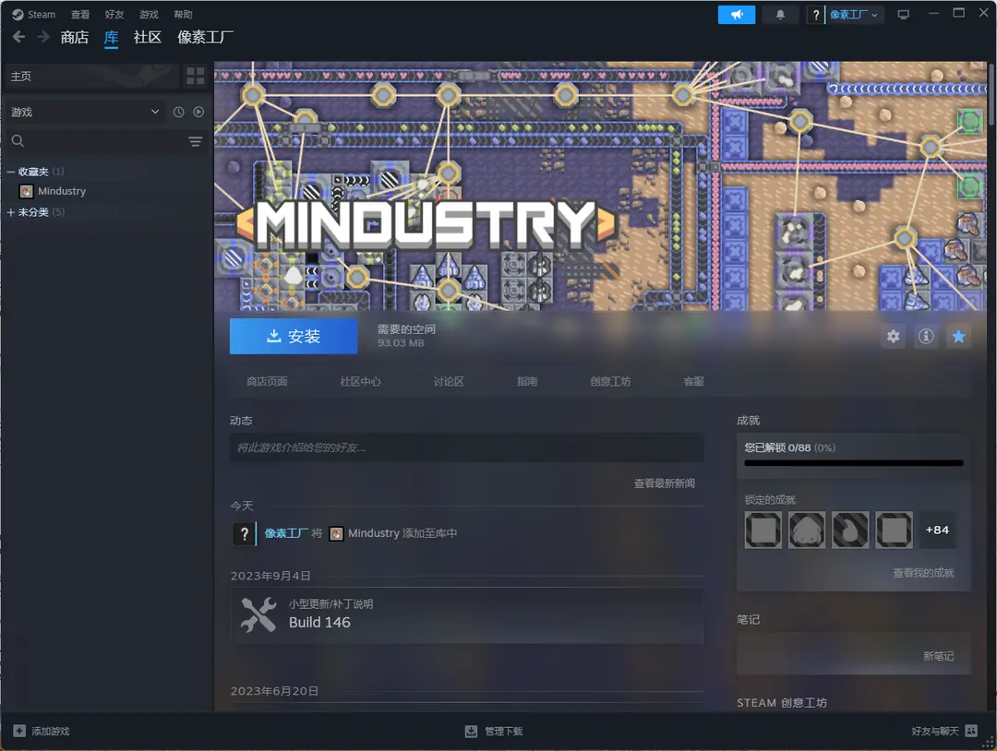Open the 帮助 menu
This screenshot has width=997, height=751.
click(x=183, y=14)
